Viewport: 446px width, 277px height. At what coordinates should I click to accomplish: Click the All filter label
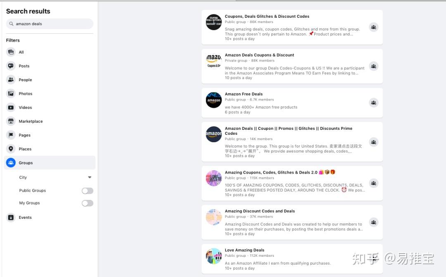[x=21, y=52]
